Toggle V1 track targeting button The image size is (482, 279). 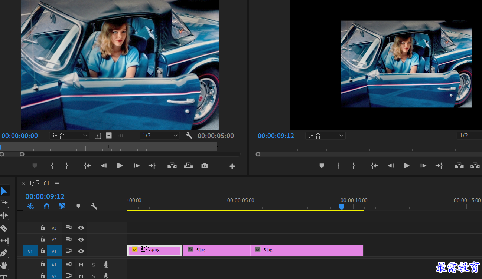coord(54,251)
